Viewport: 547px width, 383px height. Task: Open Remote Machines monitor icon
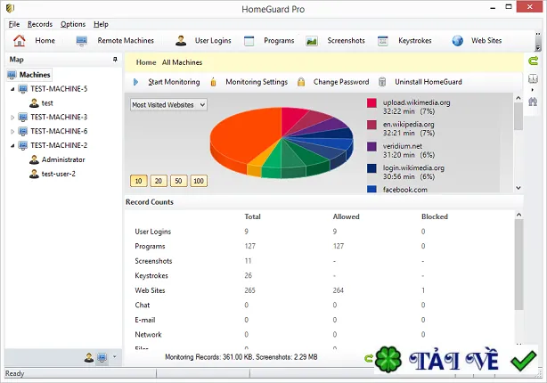click(81, 41)
